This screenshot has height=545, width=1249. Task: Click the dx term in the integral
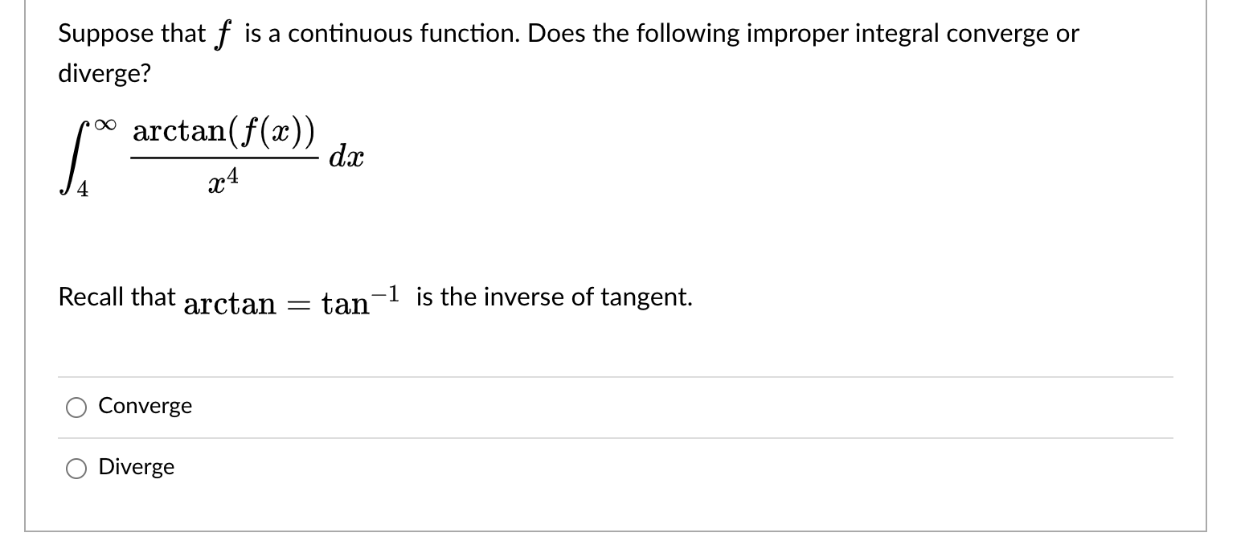tap(346, 158)
